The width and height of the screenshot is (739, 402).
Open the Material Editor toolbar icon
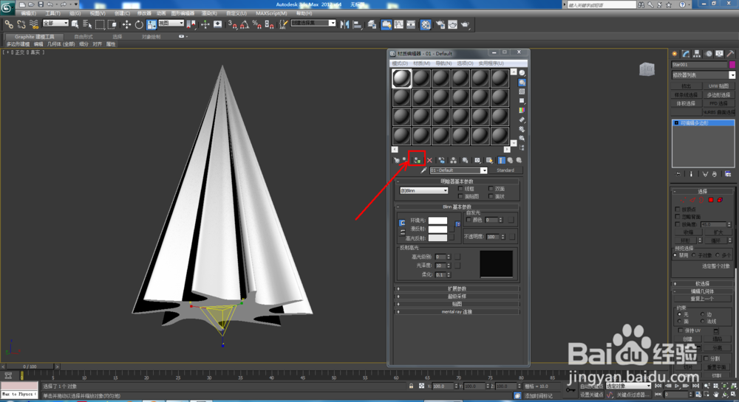(x=426, y=24)
